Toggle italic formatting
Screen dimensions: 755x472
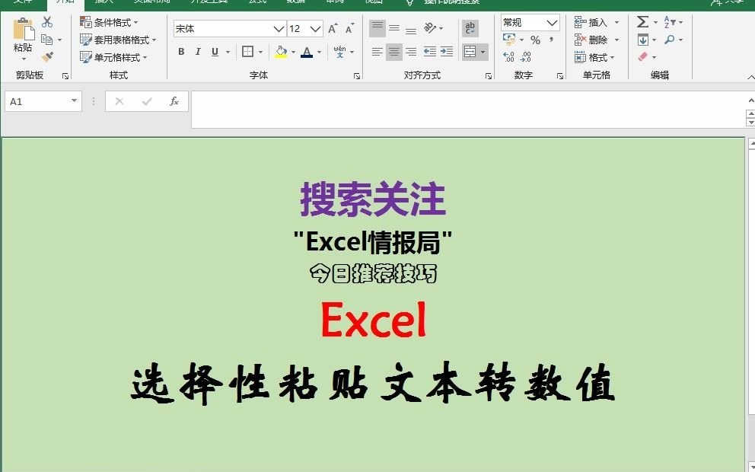point(198,51)
